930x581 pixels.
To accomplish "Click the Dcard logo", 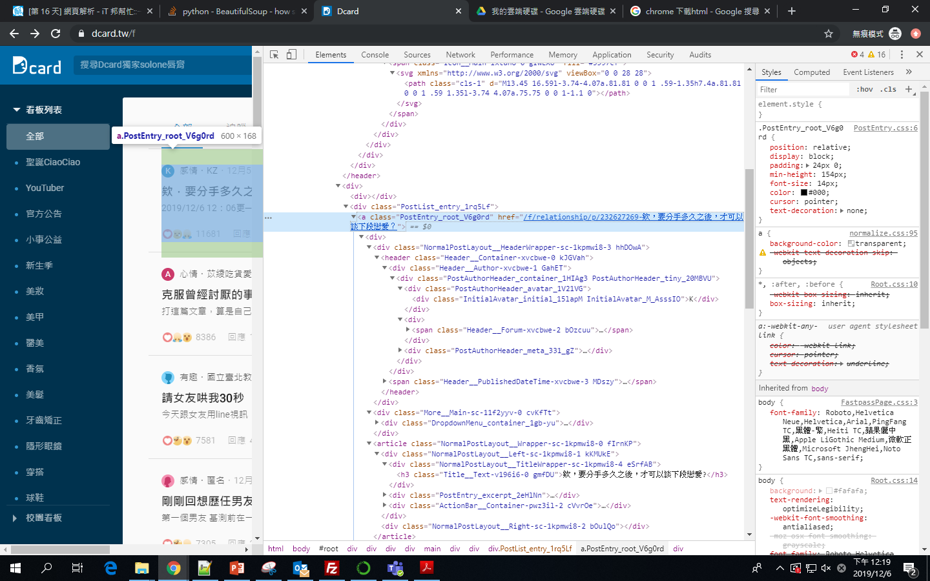I will coord(37,65).
